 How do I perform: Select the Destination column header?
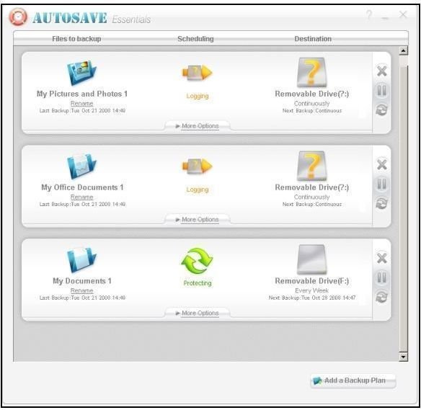pos(313,39)
